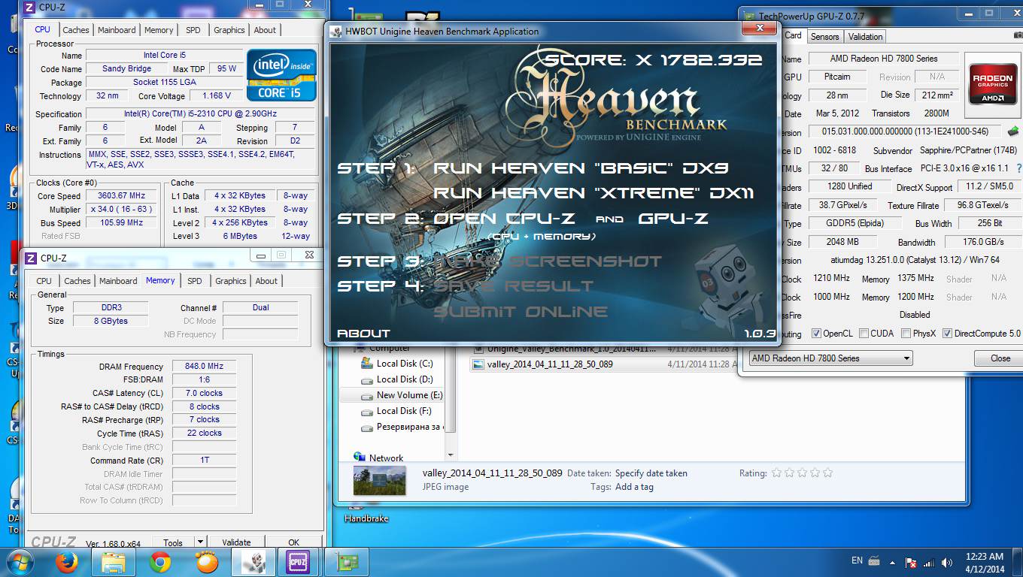Click "Add a tag" in the details pane

[634, 487]
